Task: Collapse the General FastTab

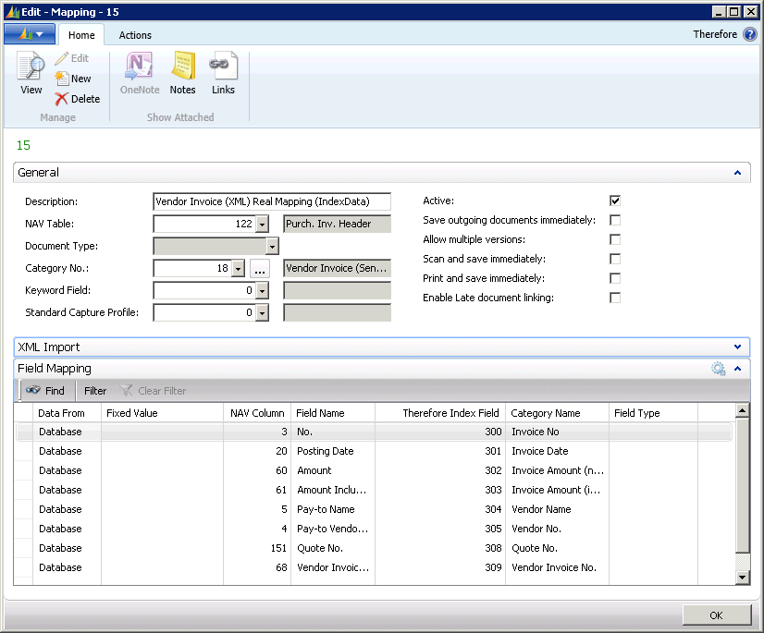Action: click(737, 172)
